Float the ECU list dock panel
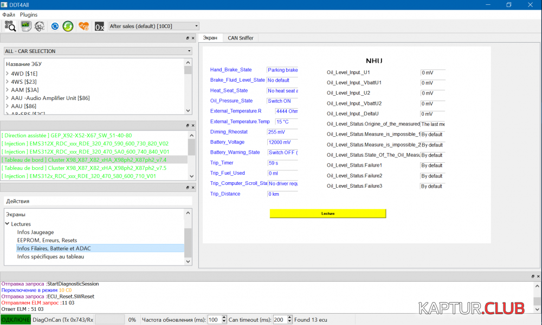This screenshot has width=542, height=325. click(x=188, y=125)
